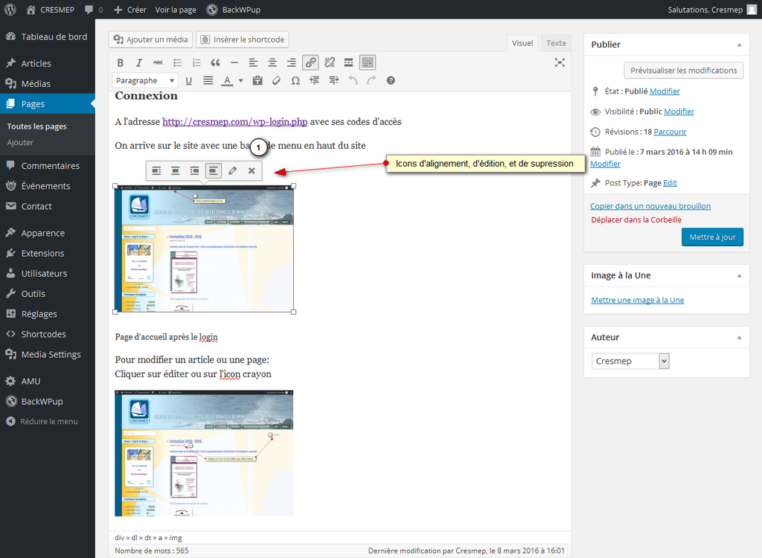Redo the last edit
The height and width of the screenshot is (558, 762).
click(372, 80)
